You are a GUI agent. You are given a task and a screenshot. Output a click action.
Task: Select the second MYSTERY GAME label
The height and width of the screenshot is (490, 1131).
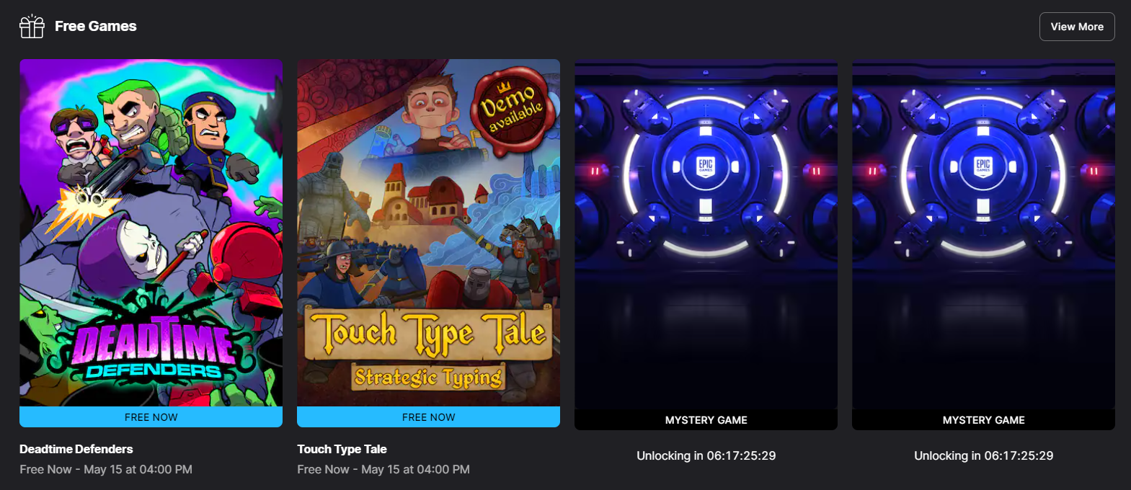pos(983,420)
